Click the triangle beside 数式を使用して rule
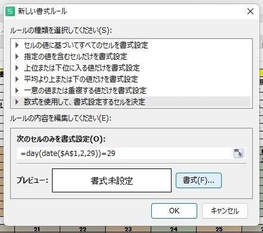The height and width of the screenshot is (233, 263). 17,102
